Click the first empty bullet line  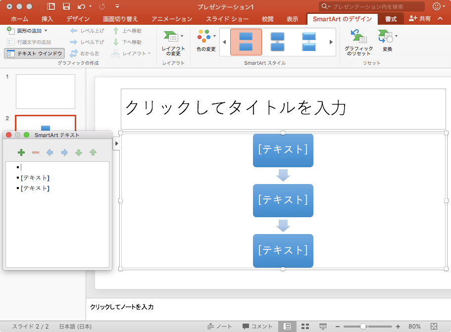(x=57, y=167)
